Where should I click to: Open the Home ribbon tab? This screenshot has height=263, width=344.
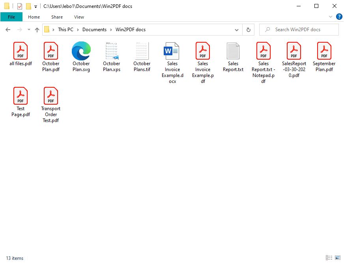34,17
